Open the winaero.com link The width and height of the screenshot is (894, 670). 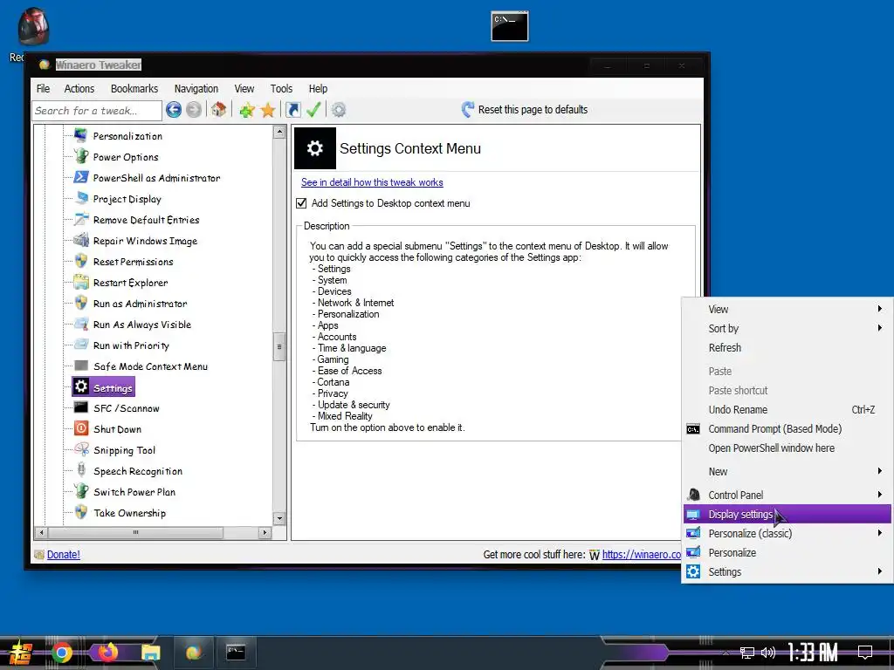(x=642, y=554)
